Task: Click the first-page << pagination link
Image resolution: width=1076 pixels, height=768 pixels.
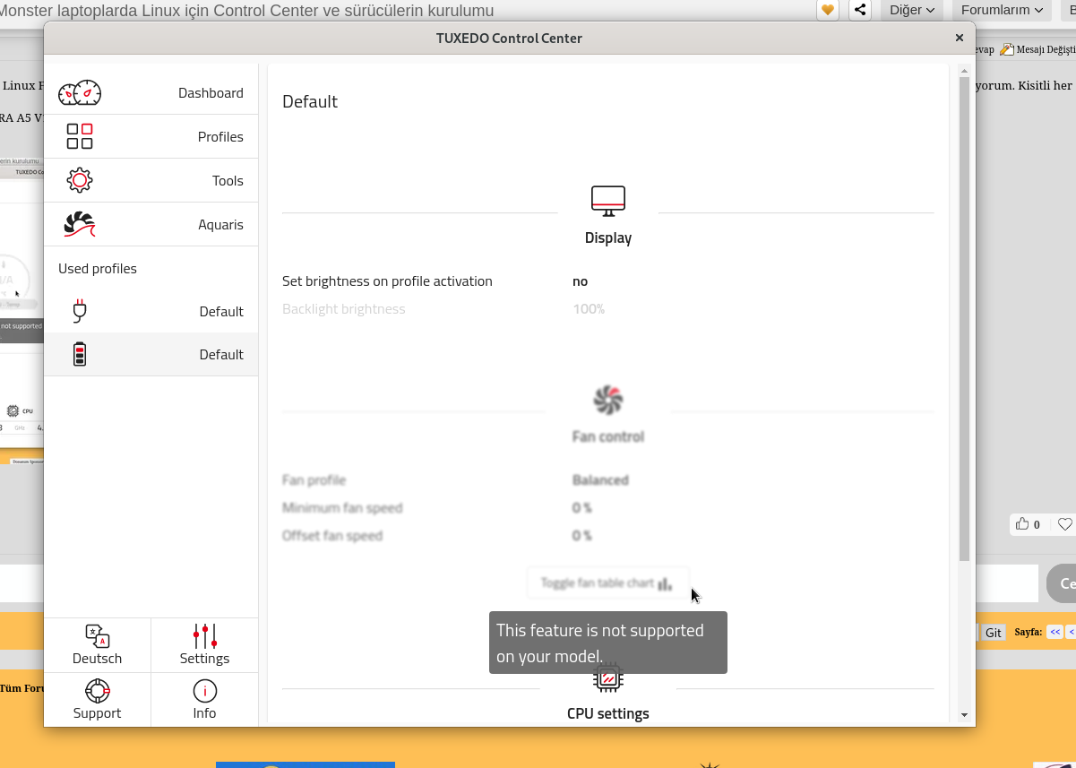Action: pyautogui.click(x=1054, y=632)
